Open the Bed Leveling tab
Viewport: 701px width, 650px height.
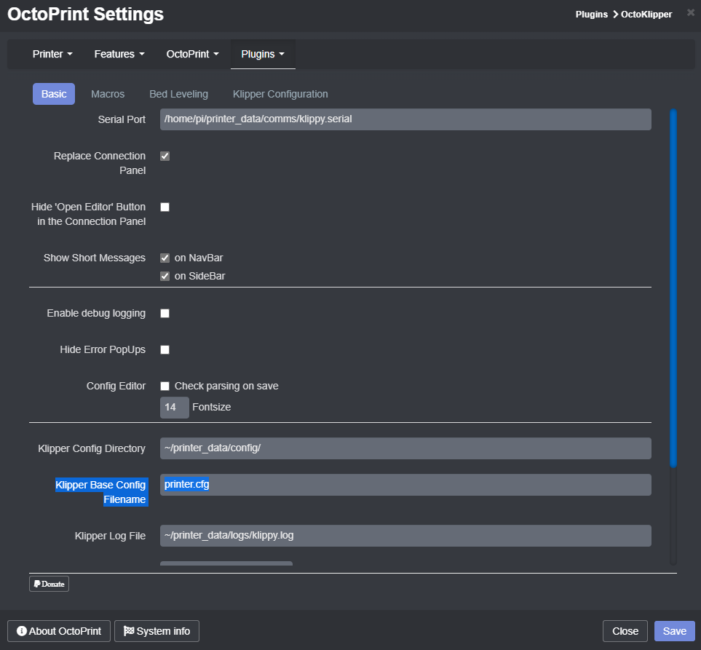click(x=178, y=94)
